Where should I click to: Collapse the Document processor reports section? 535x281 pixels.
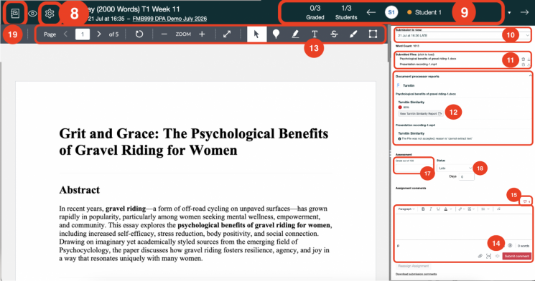pos(530,75)
